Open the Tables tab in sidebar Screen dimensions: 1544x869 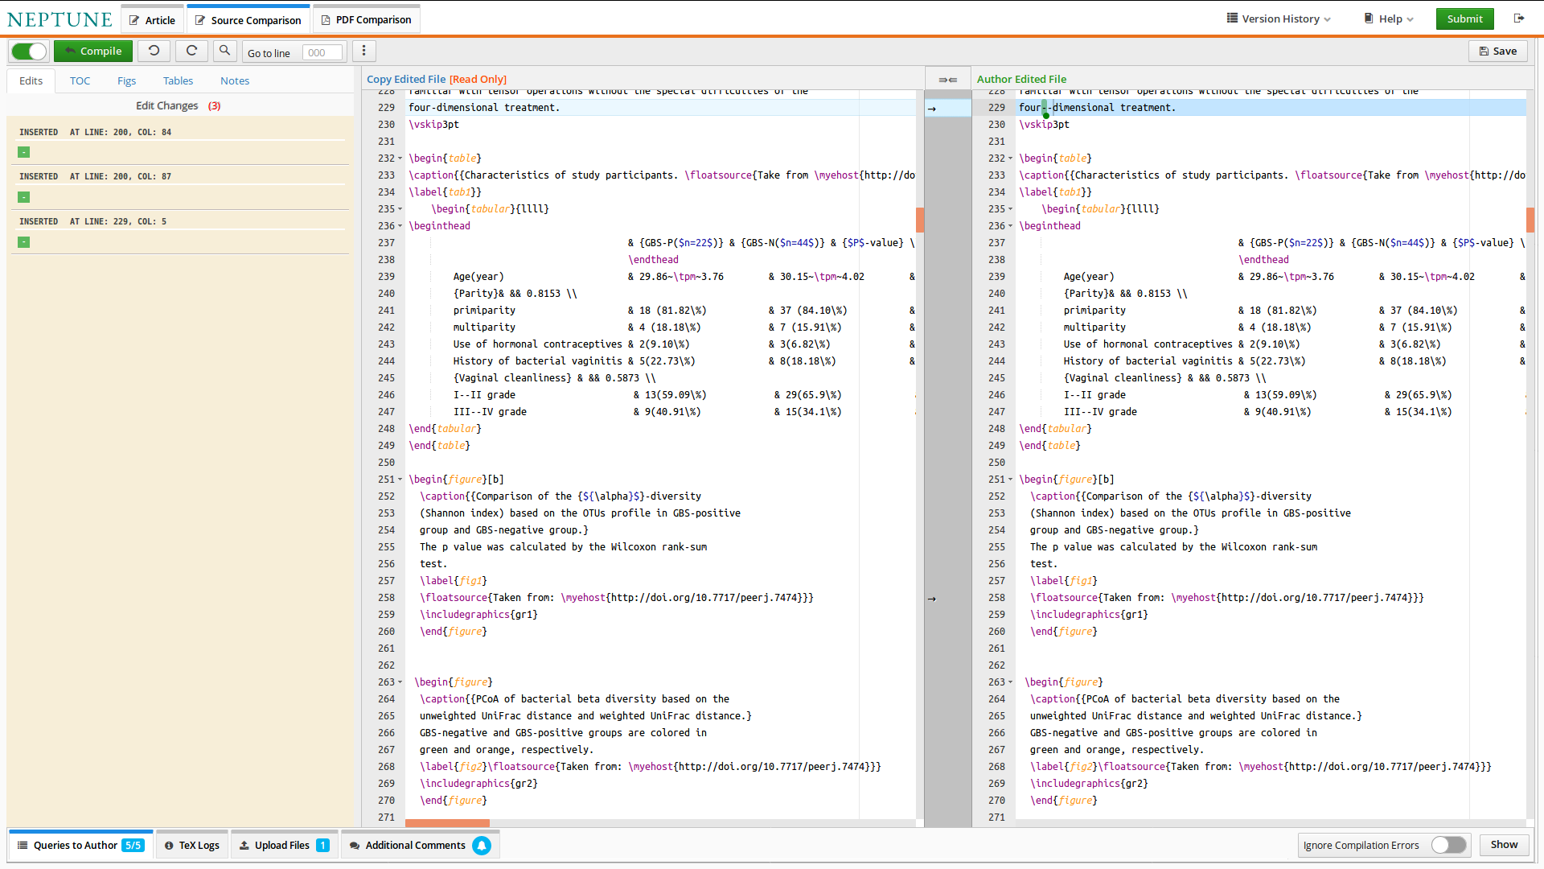point(178,80)
